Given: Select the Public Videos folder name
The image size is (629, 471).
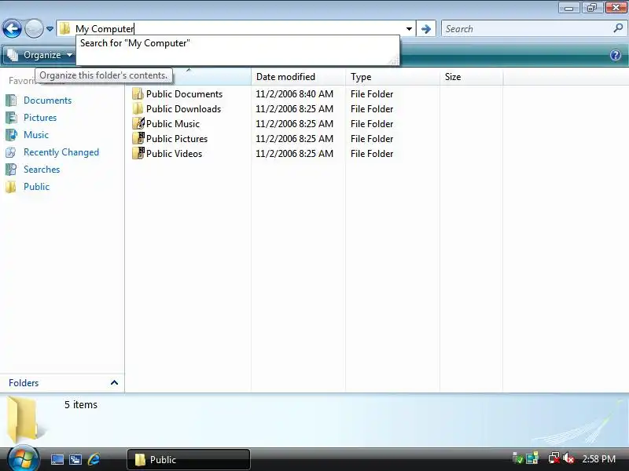Looking at the screenshot, I should click(174, 153).
